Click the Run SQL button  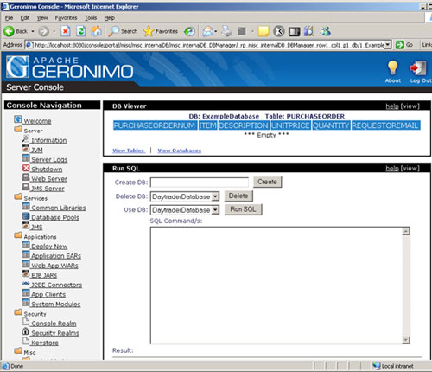(243, 209)
